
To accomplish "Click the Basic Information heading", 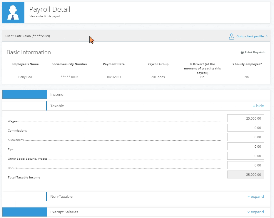I will (29, 52).
